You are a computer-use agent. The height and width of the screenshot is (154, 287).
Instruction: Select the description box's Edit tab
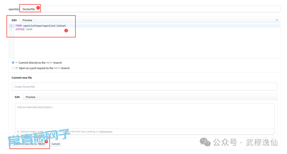(17, 97)
